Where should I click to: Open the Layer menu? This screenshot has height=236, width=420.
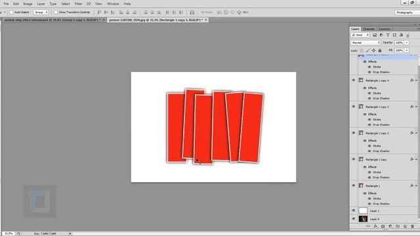[41, 4]
